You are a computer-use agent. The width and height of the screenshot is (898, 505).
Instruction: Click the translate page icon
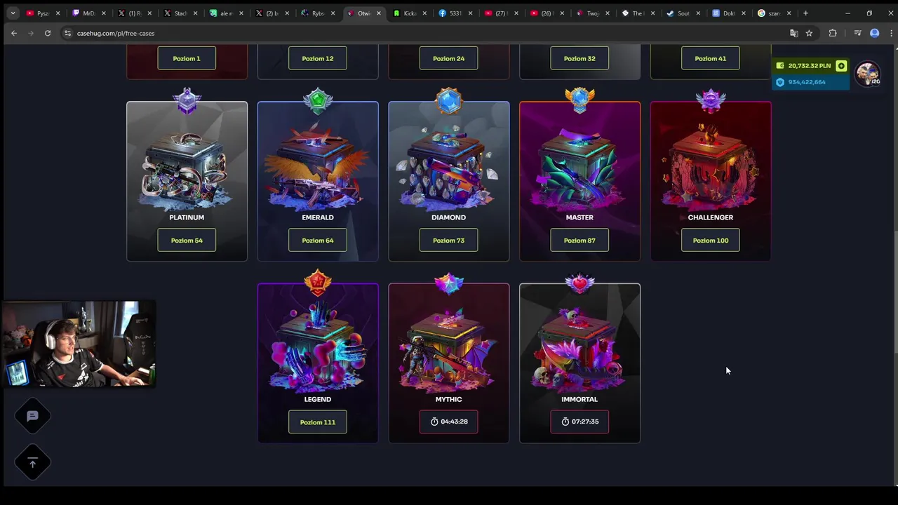point(794,33)
